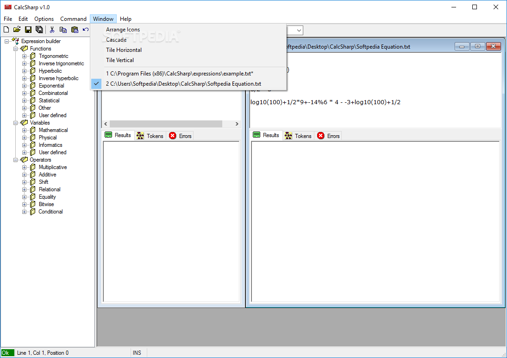Image resolution: width=507 pixels, height=358 pixels.
Task: Select the Equality operators tree item
Action: tap(47, 197)
